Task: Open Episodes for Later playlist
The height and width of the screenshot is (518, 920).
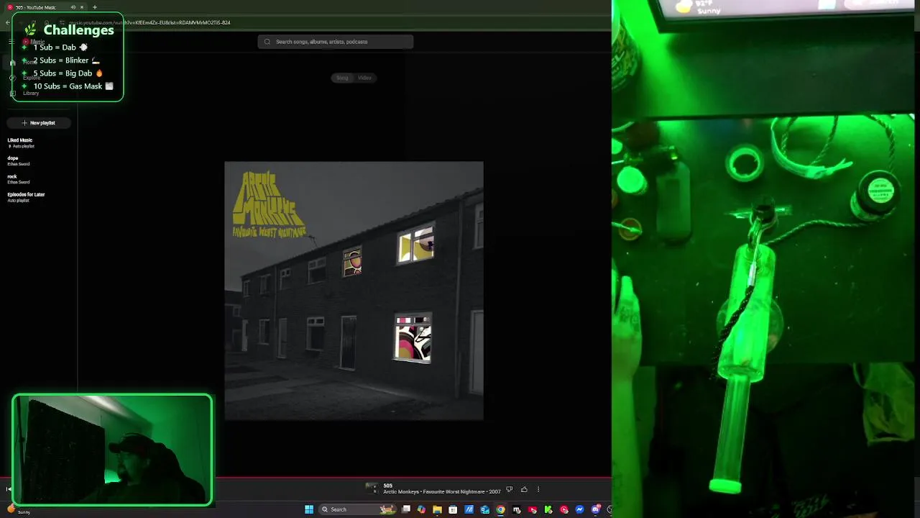Action: click(26, 197)
